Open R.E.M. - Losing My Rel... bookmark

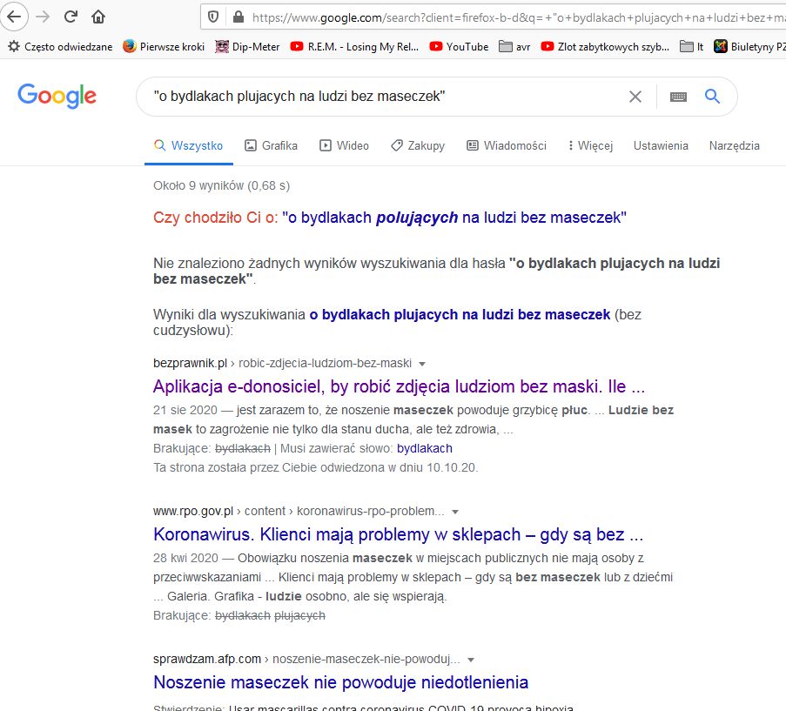pos(355,47)
